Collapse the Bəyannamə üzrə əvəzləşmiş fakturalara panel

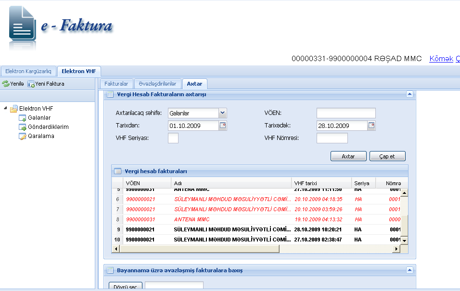(x=409, y=270)
